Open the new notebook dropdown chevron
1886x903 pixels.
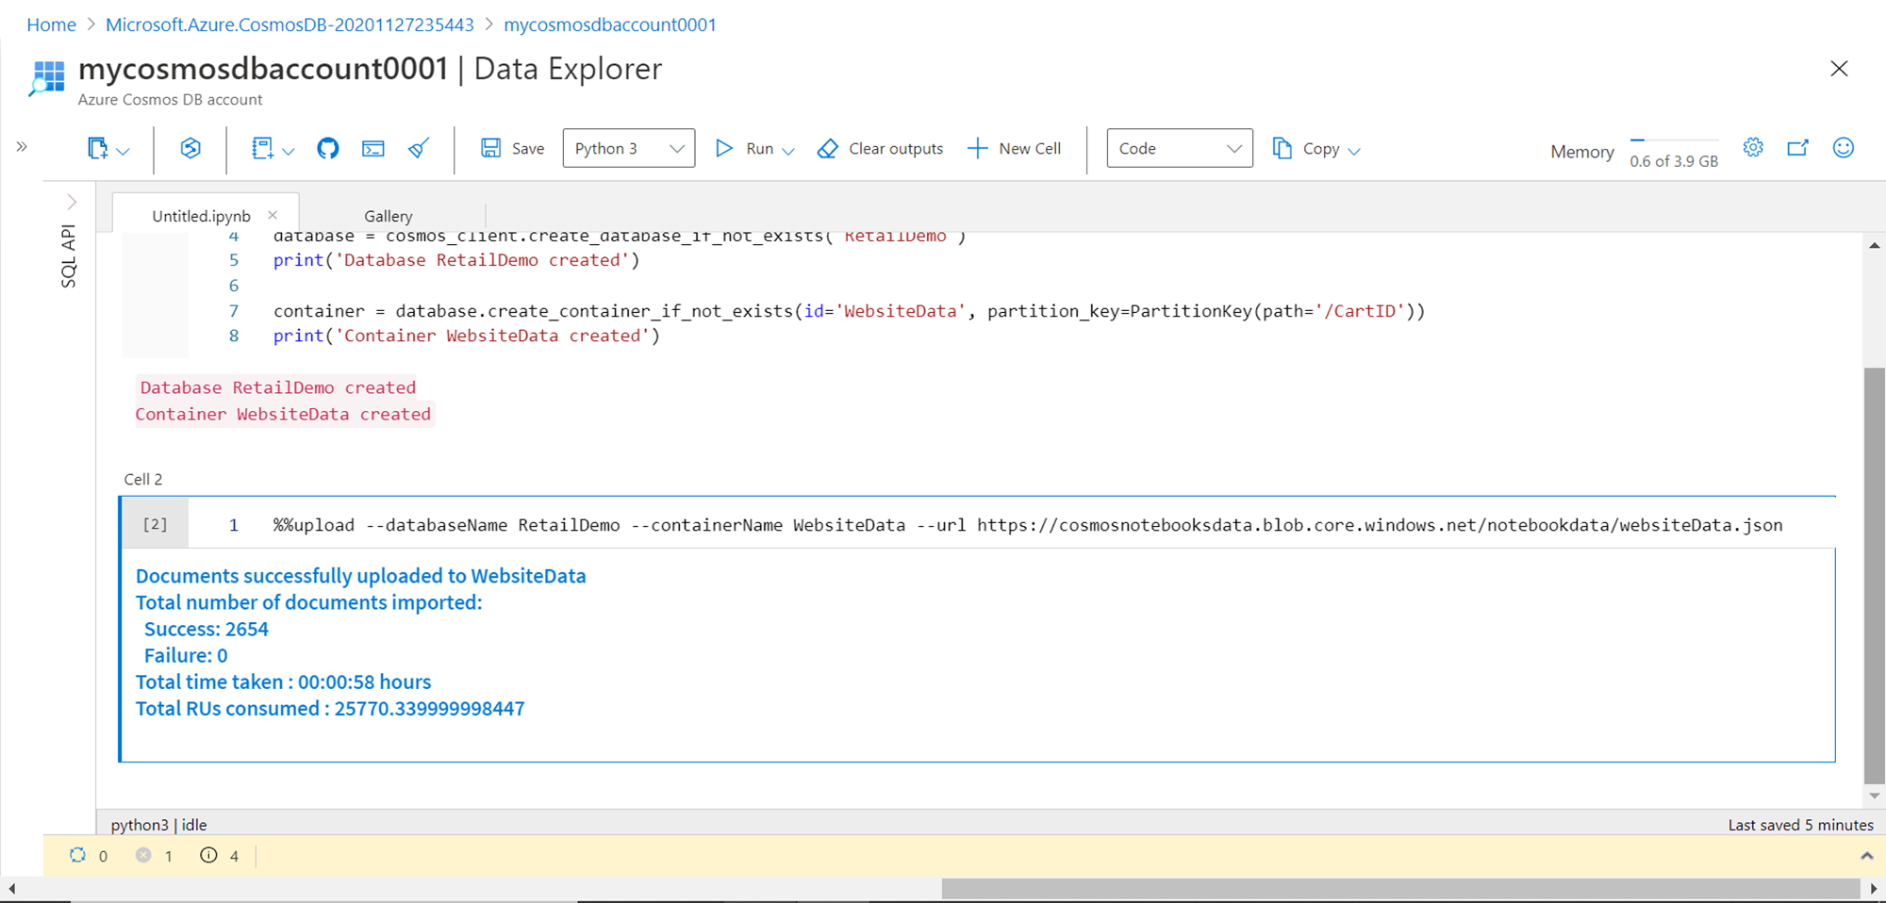click(x=124, y=151)
